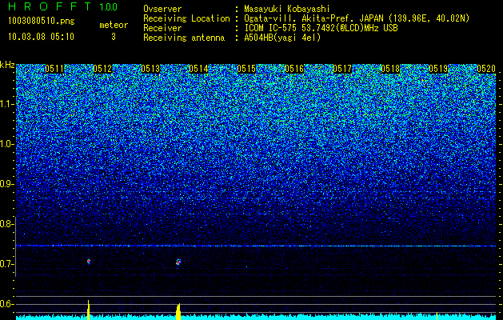503x320 pixels.
Task: Click the 0513 time marker
Action: 150,69
